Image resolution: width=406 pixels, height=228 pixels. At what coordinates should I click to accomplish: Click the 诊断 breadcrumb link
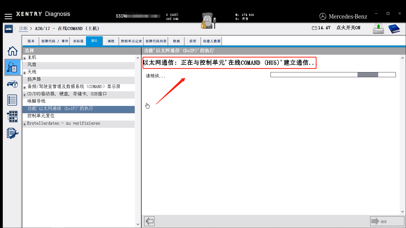coord(23,28)
